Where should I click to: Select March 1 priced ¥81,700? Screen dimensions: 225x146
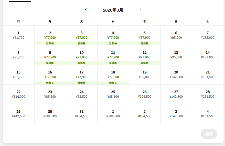pyautogui.click(x=19, y=35)
